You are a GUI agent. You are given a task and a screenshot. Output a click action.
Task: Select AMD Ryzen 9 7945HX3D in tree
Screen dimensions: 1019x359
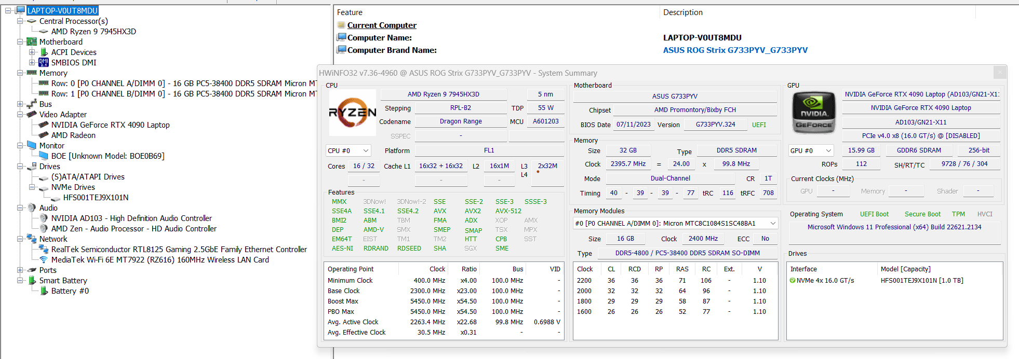click(93, 31)
